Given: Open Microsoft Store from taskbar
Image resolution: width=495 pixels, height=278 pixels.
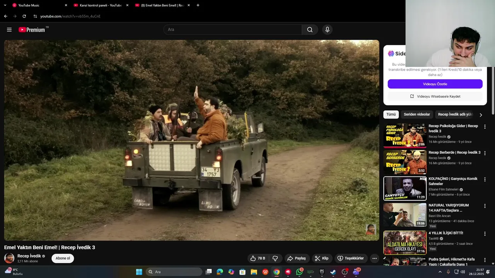Looking at the screenshot, I should (242, 272).
